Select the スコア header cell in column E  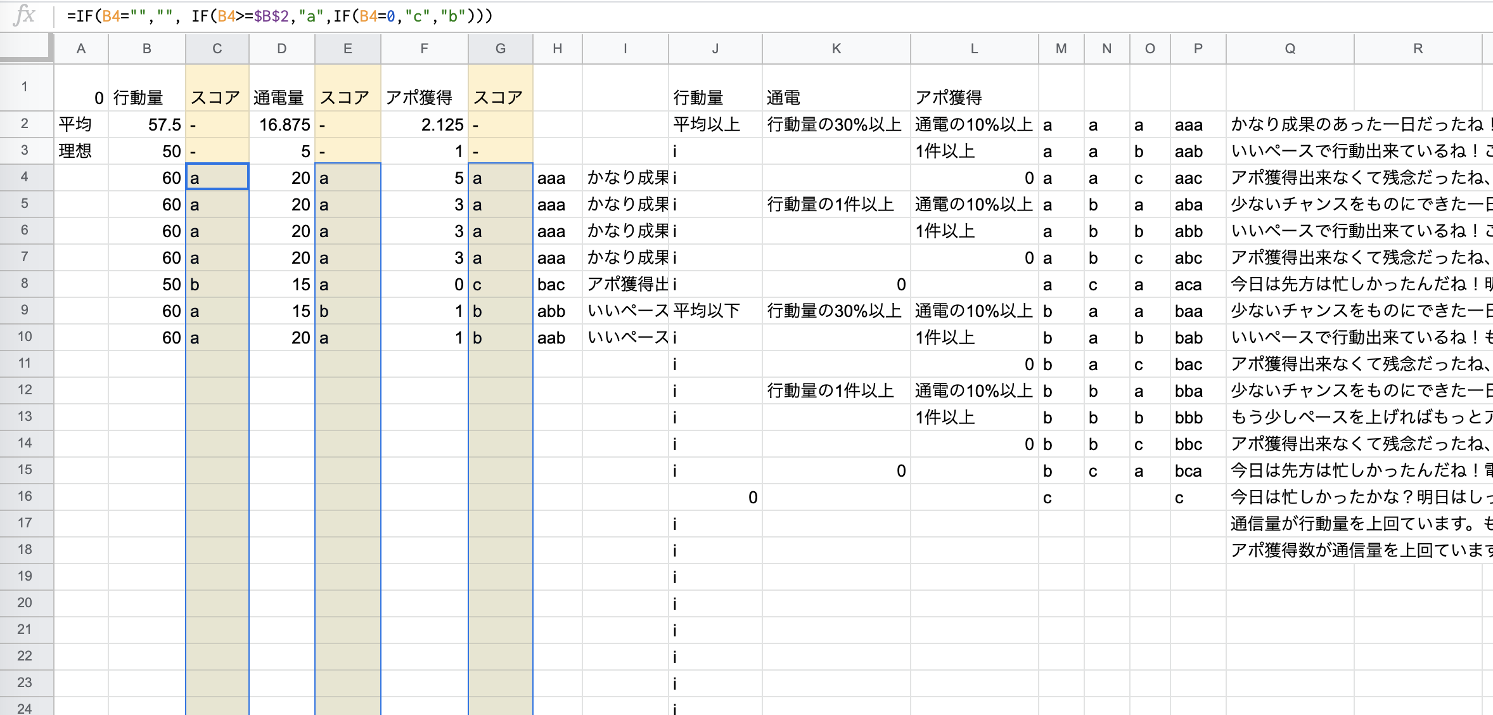[x=347, y=98]
